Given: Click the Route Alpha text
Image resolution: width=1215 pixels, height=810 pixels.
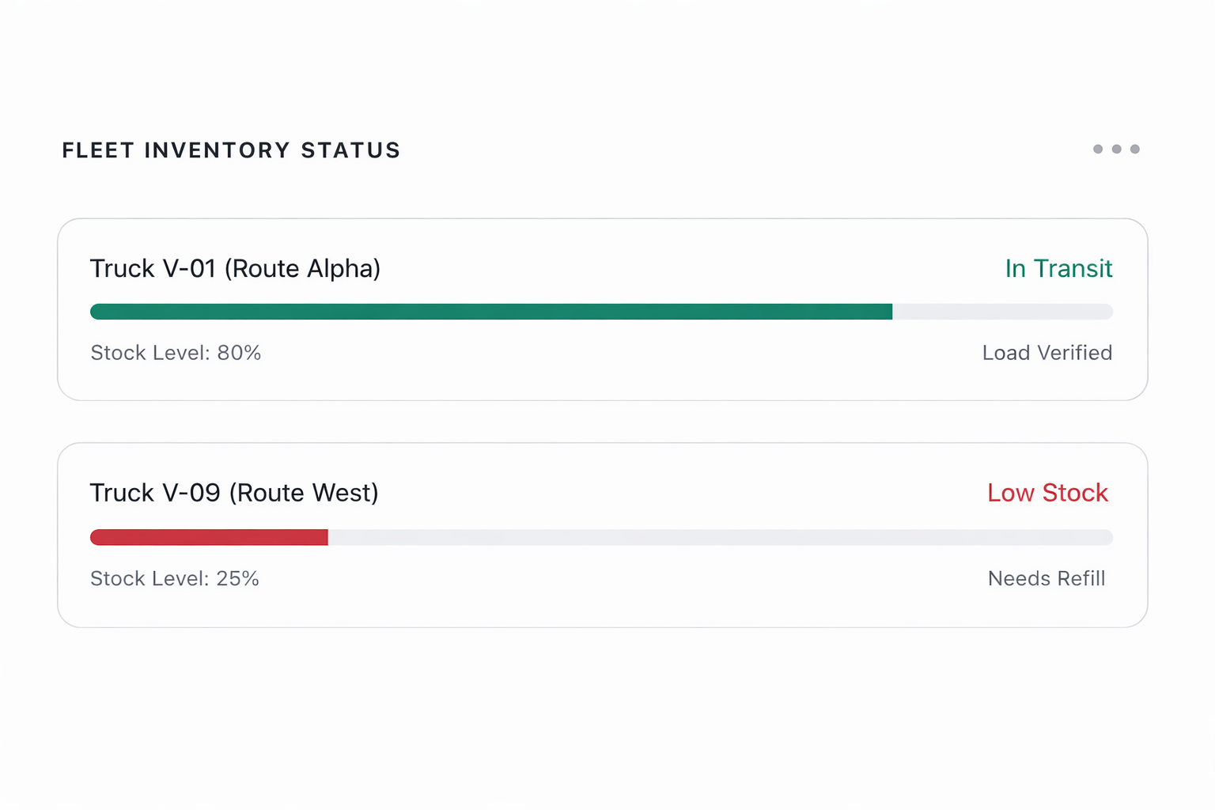Looking at the screenshot, I should (x=303, y=269).
